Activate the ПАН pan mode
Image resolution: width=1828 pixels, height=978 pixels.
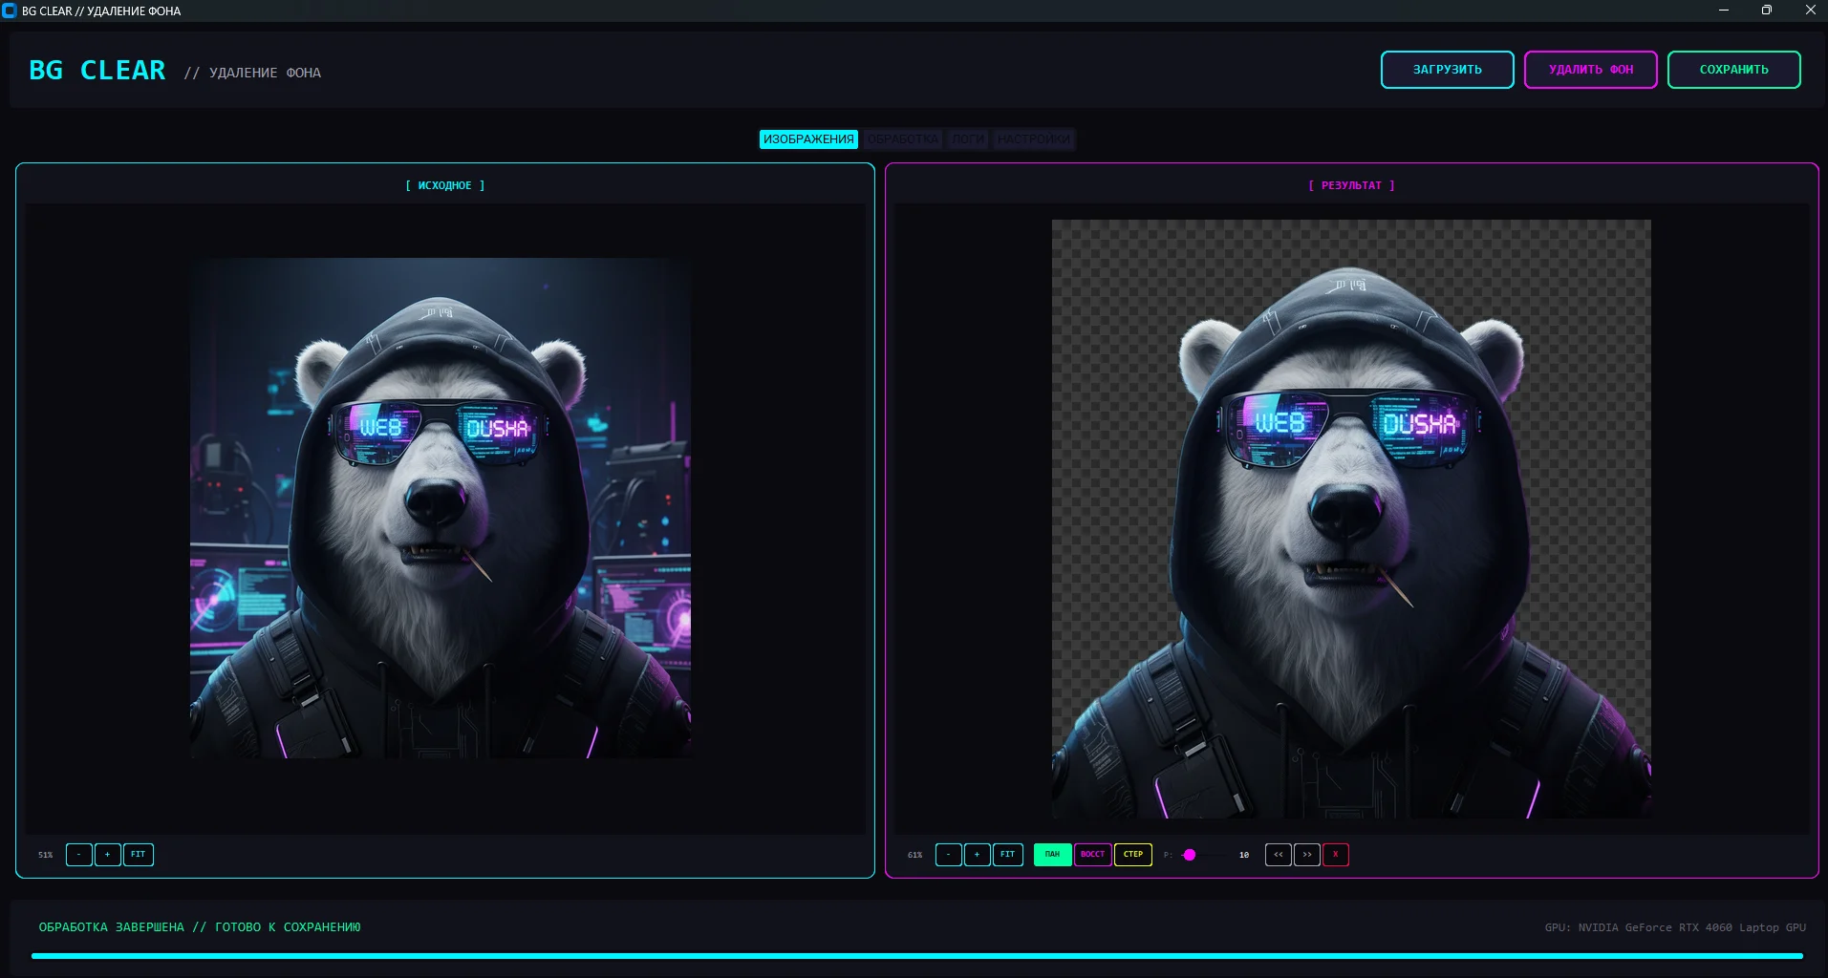[x=1052, y=855]
